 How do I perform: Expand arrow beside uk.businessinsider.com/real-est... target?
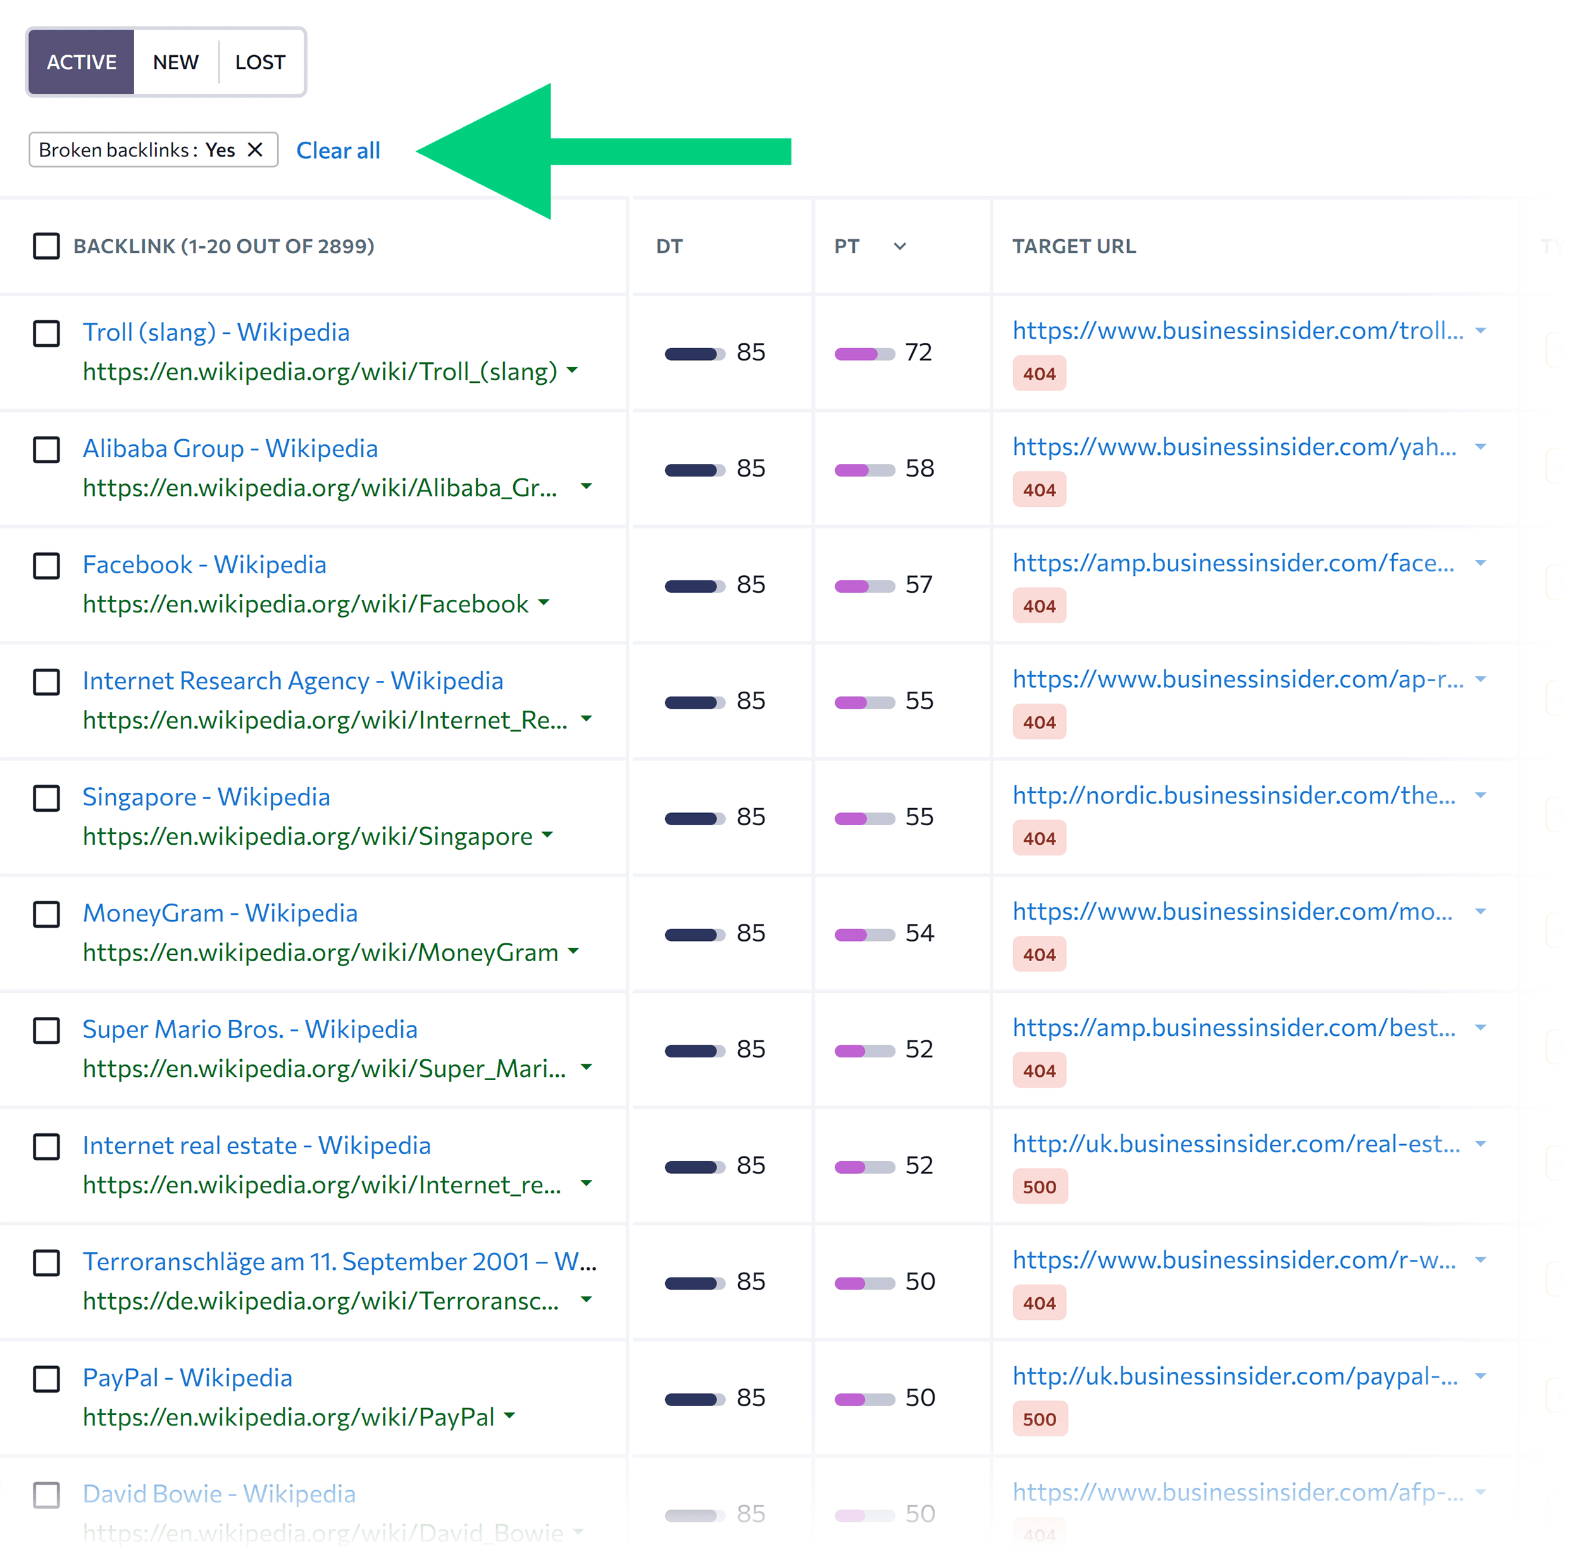pos(1481,1145)
